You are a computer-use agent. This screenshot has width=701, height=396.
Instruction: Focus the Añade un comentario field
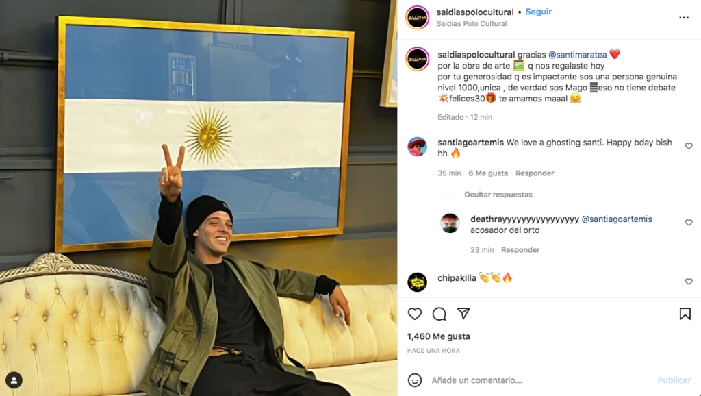(x=541, y=380)
